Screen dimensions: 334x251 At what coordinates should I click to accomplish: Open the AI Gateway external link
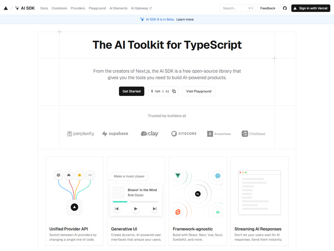click(140, 8)
